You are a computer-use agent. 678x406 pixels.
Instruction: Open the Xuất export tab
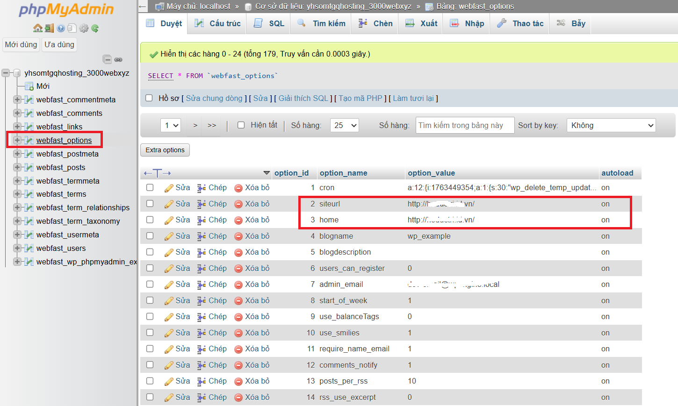[421, 23]
